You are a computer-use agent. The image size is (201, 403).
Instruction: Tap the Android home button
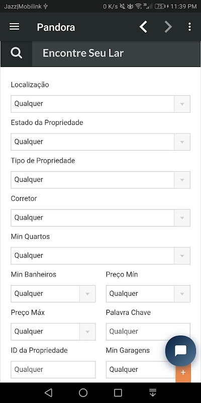point(83,392)
